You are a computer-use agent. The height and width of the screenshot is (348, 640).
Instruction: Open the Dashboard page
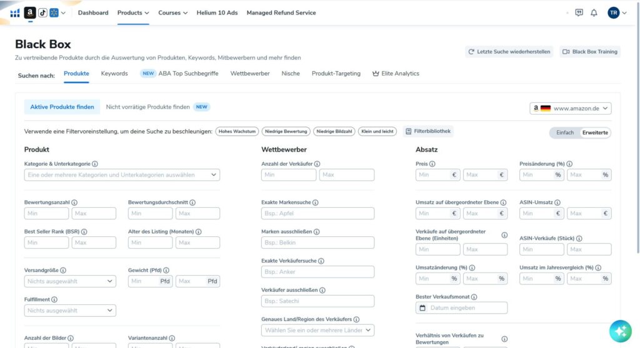click(x=93, y=12)
